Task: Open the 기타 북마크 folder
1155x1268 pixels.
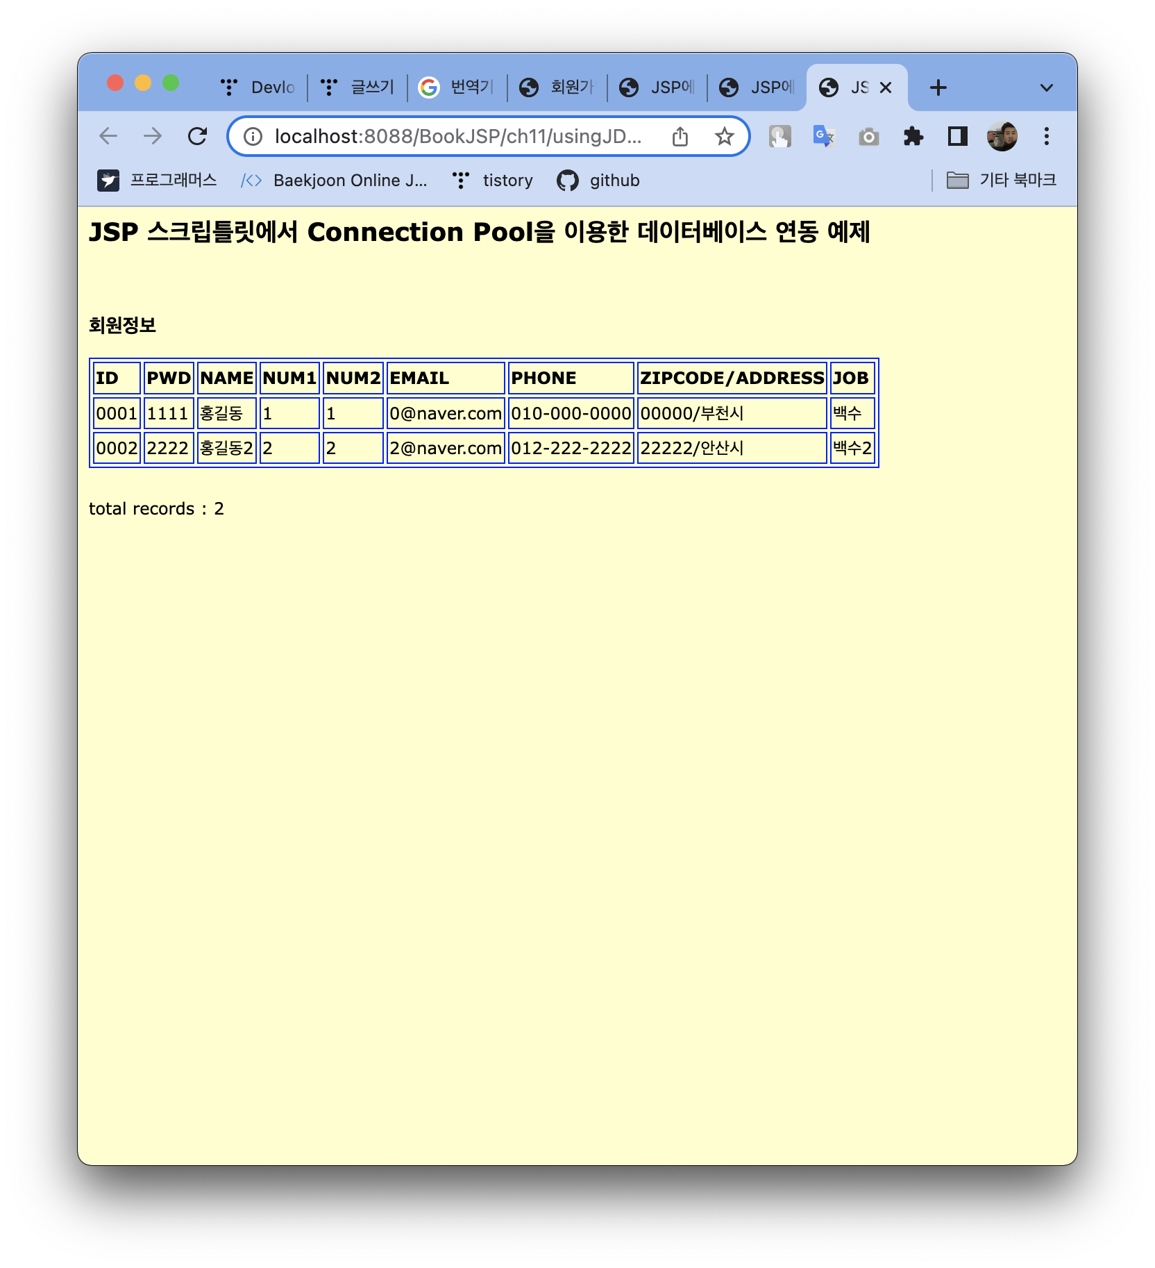Action: click(1002, 181)
